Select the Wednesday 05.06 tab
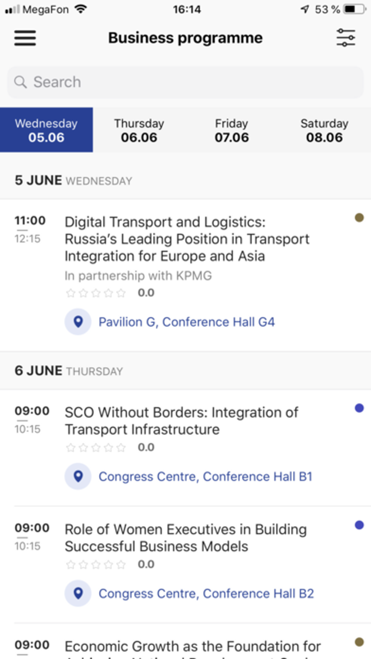The height and width of the screenshot is (659, 371). (46, 130)
